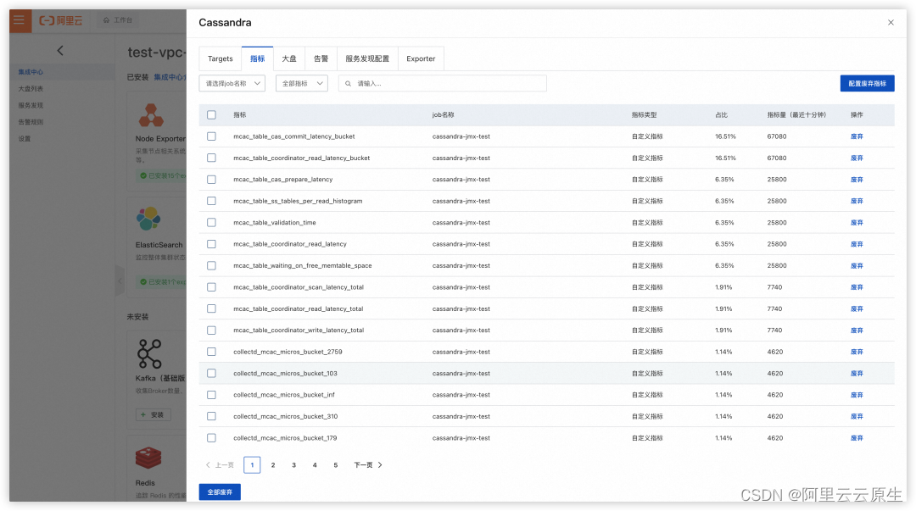Click the 工作台 link in header
916x511 pixels.
(119, 20)
